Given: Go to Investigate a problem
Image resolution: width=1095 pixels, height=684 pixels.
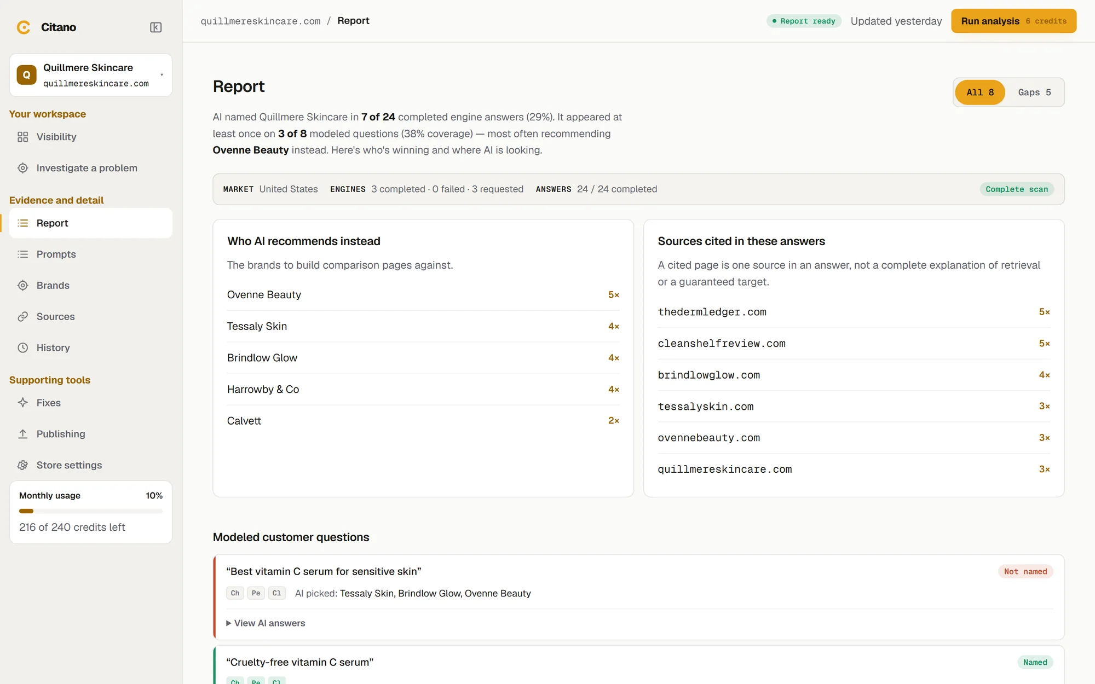Looking at the screenshot, I should [90, 168].
